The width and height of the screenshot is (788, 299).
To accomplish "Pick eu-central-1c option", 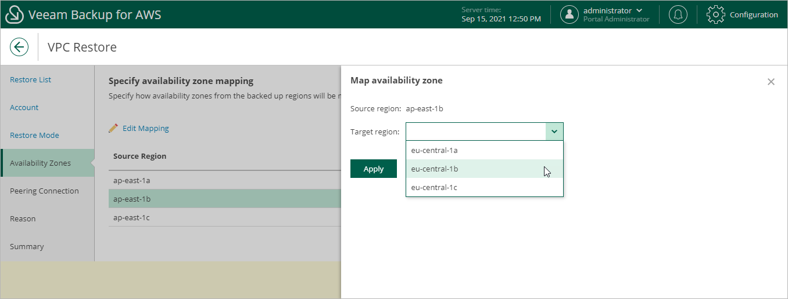I will click(435, 187).
